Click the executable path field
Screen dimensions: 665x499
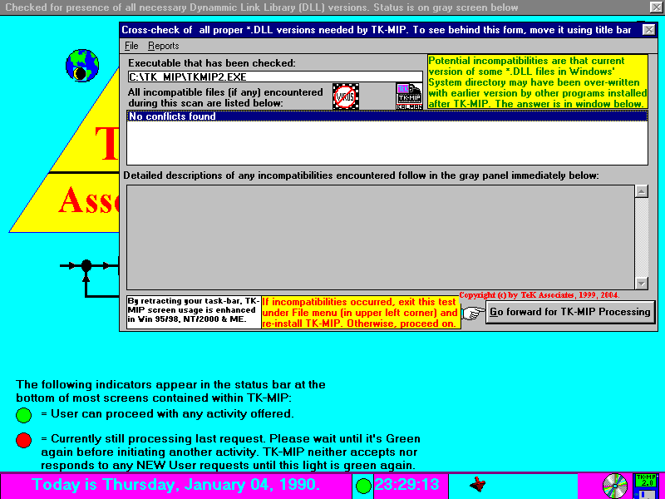[275, 77]
